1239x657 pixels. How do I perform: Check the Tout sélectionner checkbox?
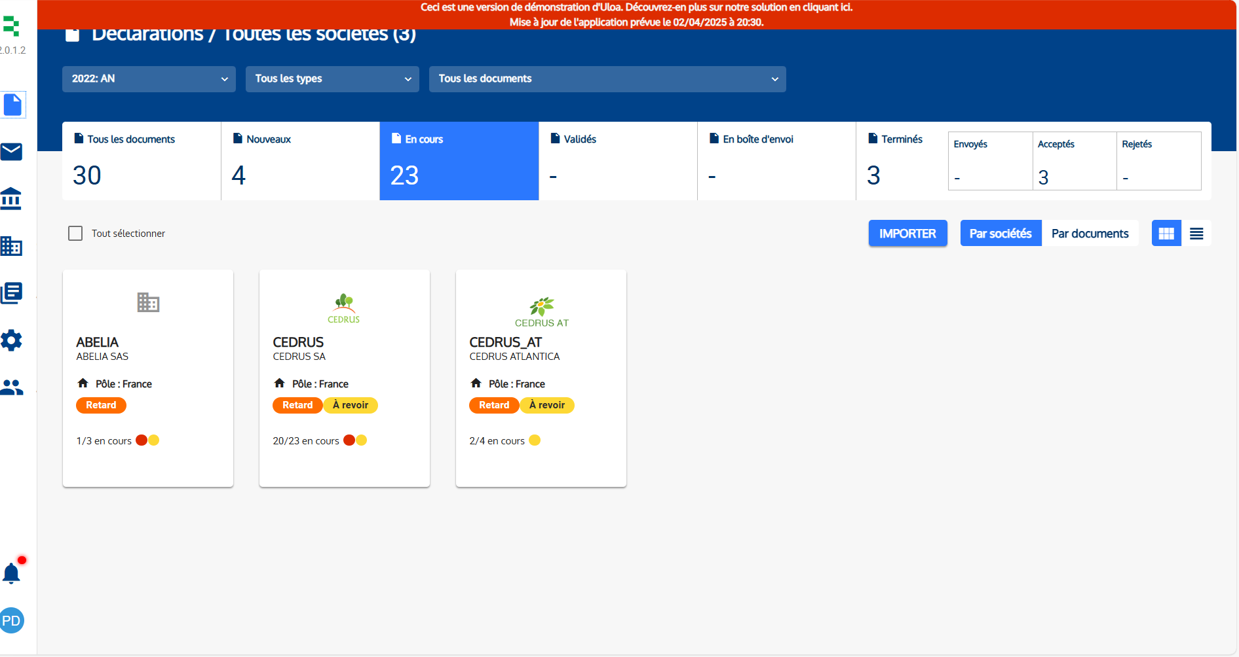coord(75,234)
